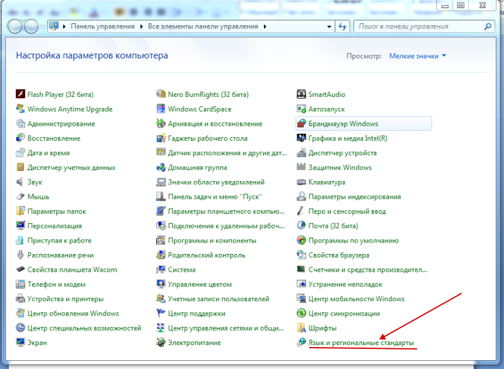The width and height of the screenshot is (504, 369).
Task: Open Приступая к работе link
Action: pyautogui.click(x=59, y=240)
